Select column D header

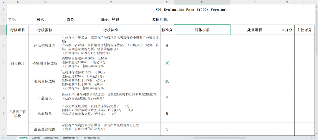pyautogui.click(x=167, y=2)
